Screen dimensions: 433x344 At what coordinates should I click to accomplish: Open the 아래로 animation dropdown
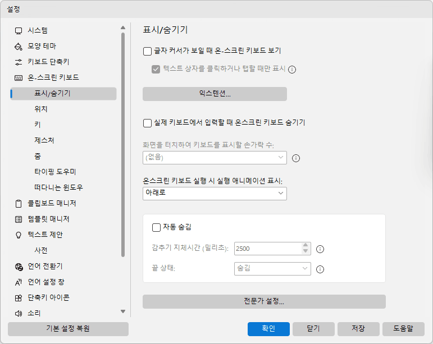[215, 194]
